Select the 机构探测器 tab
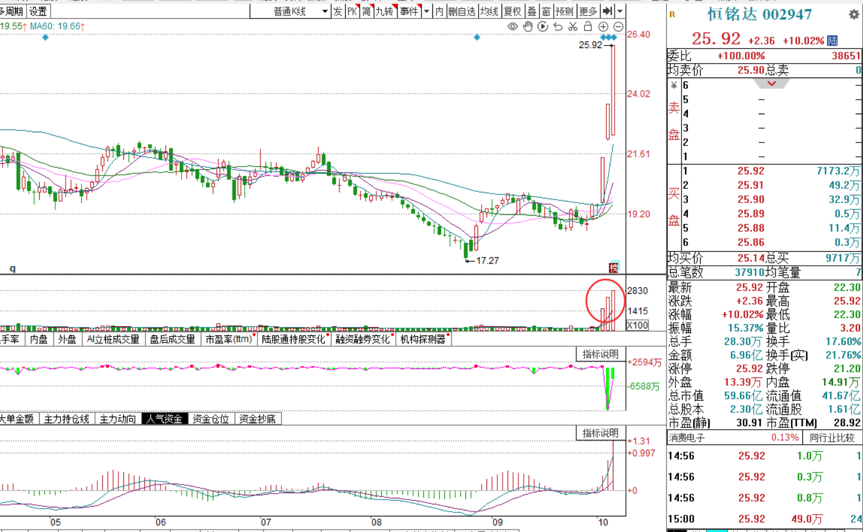The width and height of the screenshot is (863, 532). coord(423,339)
